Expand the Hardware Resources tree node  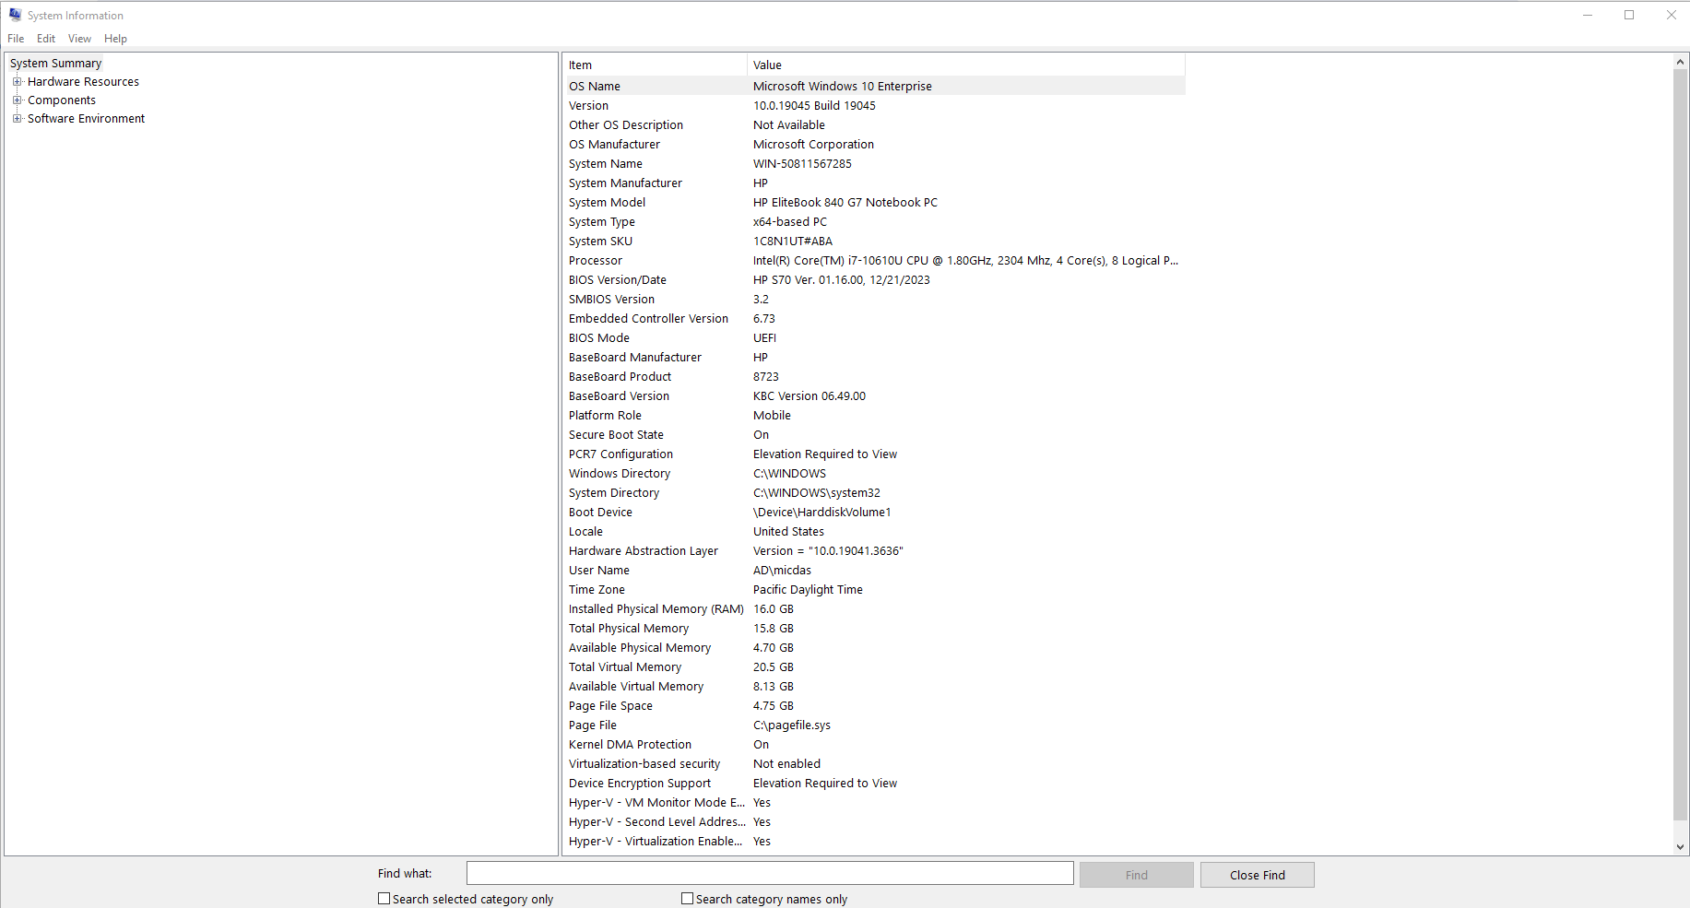(17, 81)
